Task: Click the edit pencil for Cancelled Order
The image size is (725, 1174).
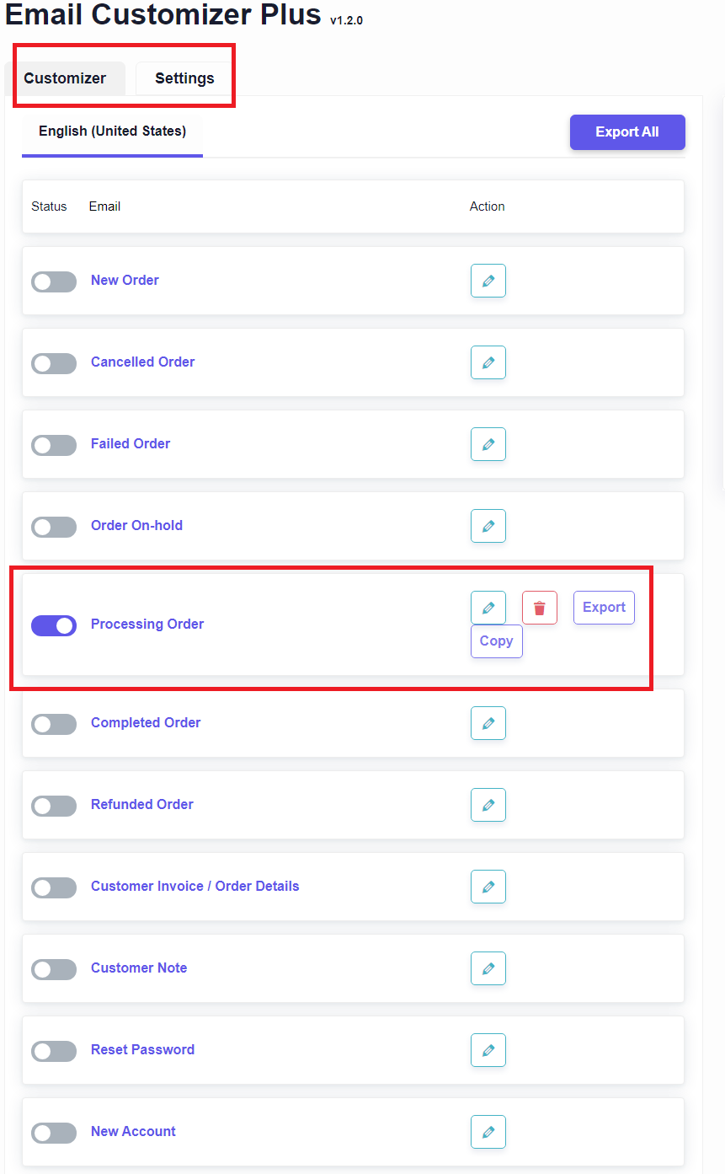Action: tap(488, 362)
